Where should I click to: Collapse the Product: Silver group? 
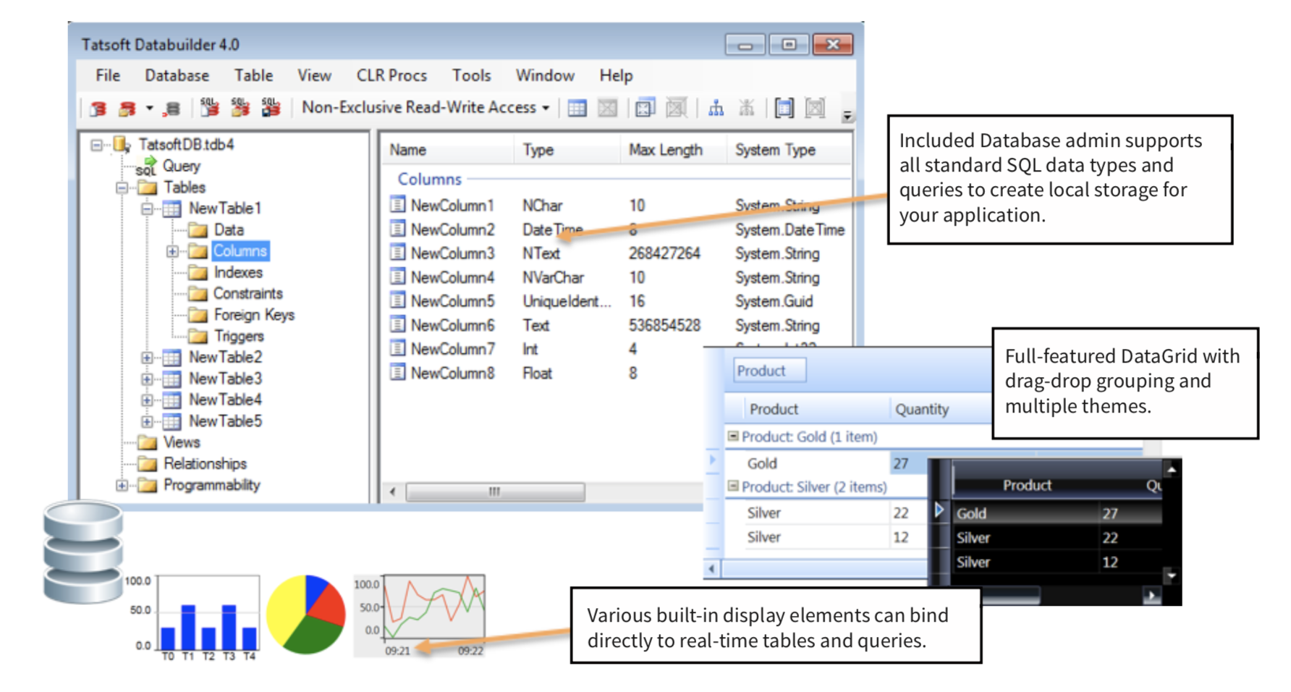[733, 486]
